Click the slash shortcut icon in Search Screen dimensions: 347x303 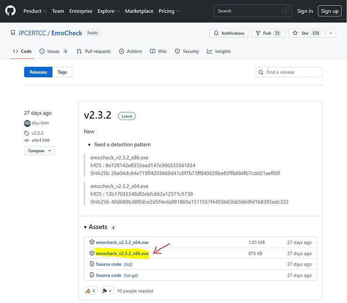point(286,11)
